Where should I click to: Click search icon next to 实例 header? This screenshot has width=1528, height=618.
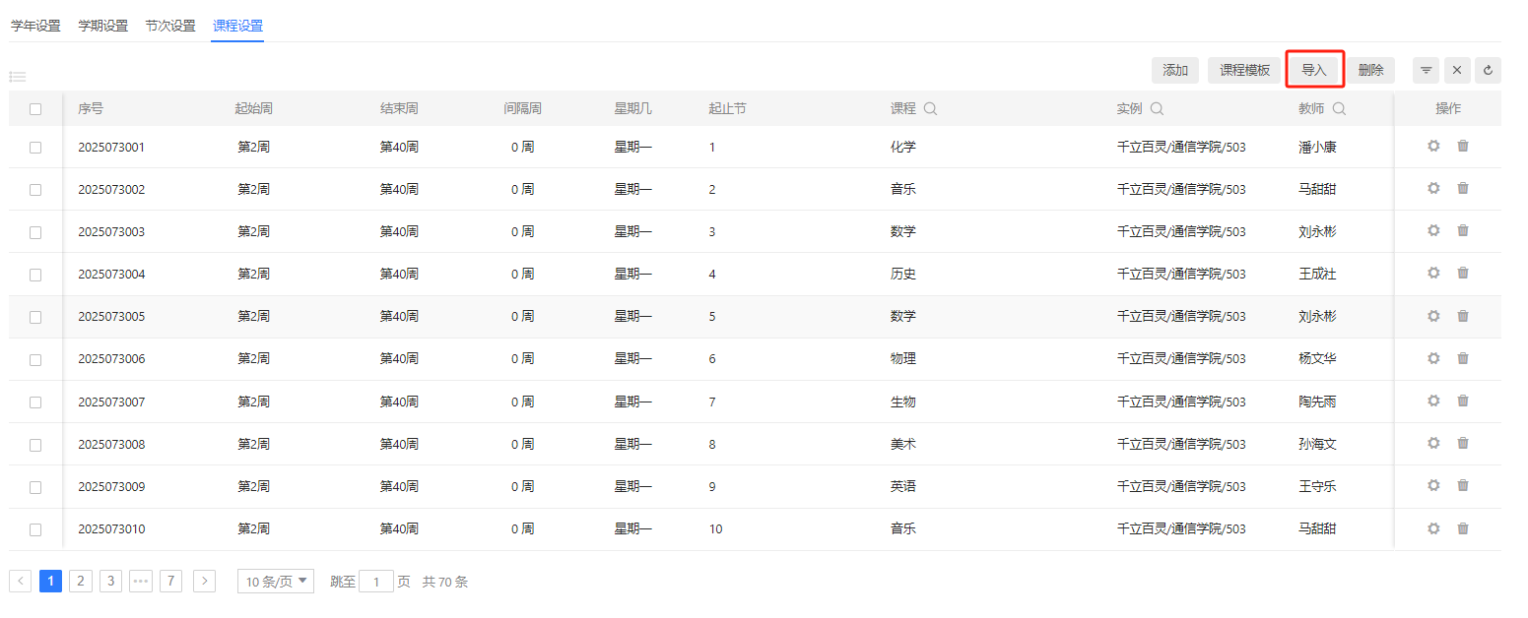click(1157, 109)
